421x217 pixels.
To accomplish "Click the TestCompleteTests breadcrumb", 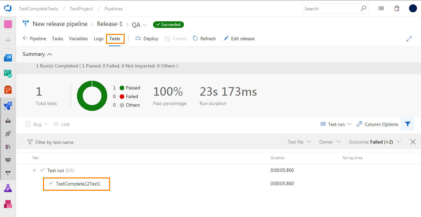I will [x=38, y=9].
